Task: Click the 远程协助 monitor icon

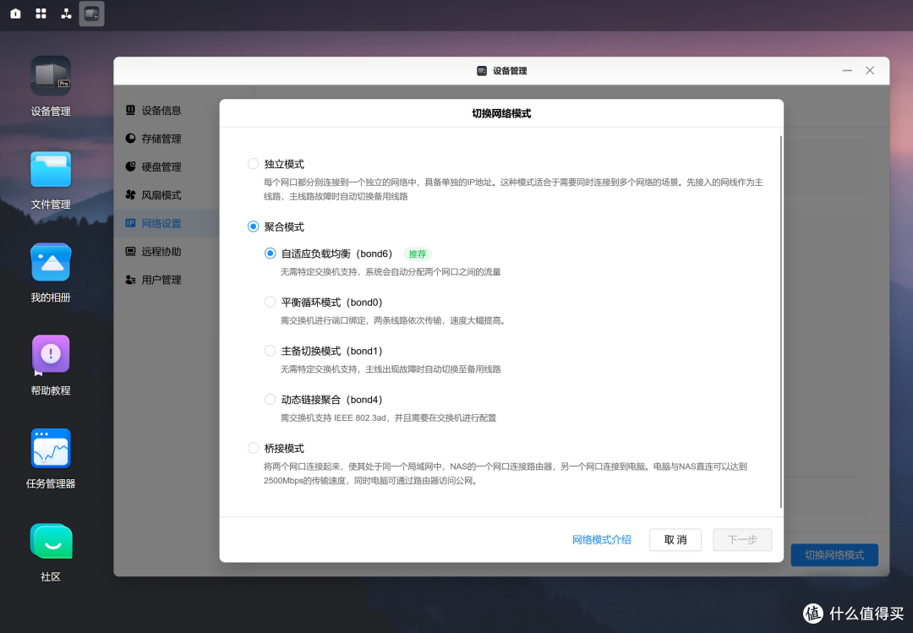Action: click(130, 251)
